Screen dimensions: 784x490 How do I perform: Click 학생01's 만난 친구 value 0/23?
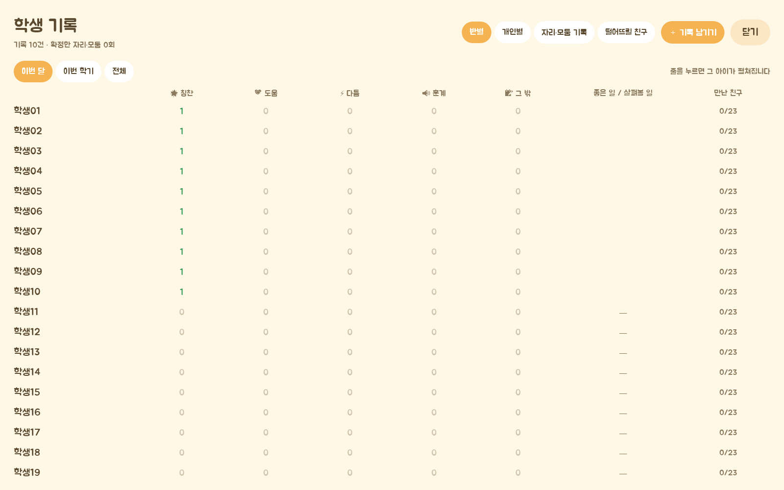pyautogui.click(x=728, y=111)
